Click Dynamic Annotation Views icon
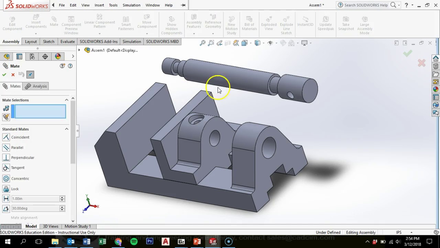 coord(236,43)
